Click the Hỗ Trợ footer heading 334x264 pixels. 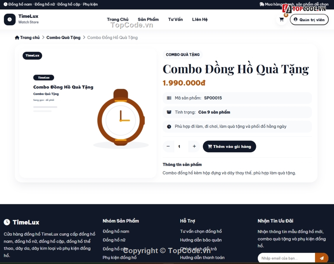(187, 221)
